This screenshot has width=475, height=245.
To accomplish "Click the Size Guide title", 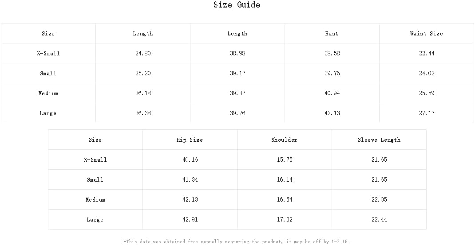I will coord(237,5).
